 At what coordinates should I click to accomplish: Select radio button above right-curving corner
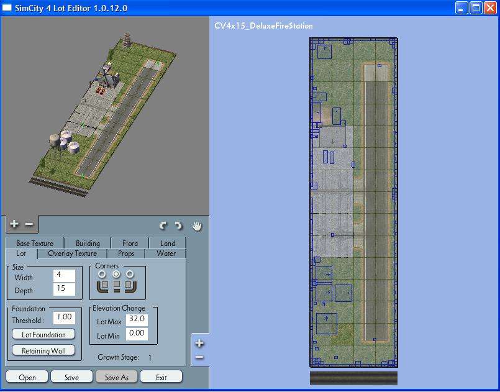tap(130, 274)
